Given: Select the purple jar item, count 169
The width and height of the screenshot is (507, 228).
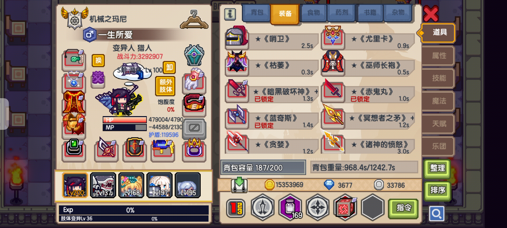Looking at the screenshot, I should point(290,207).
